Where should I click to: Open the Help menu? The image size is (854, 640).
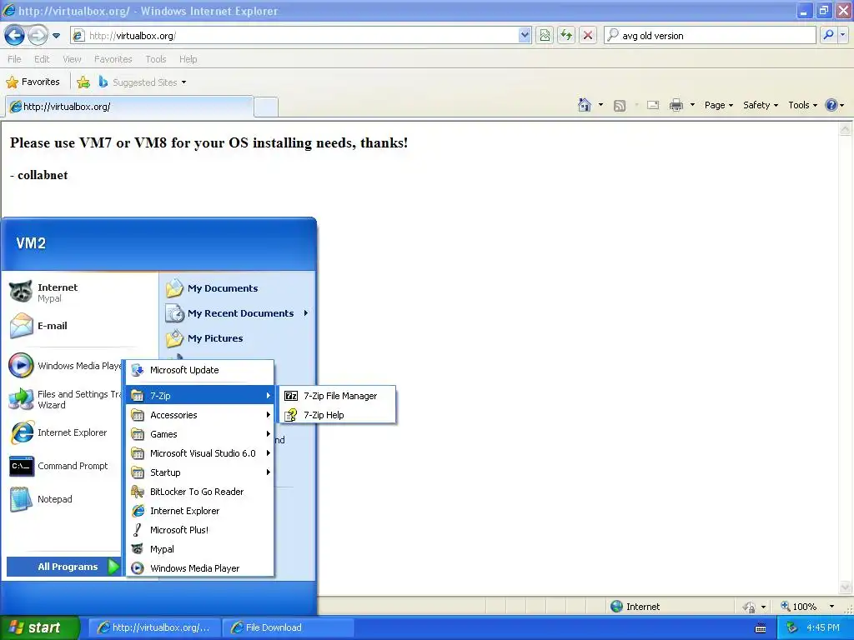(188, 59)
